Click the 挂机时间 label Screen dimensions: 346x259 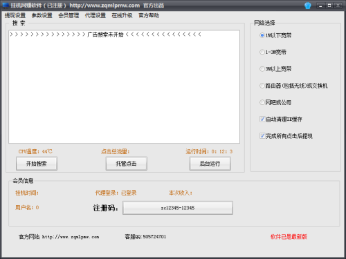[x=27, y=193]
